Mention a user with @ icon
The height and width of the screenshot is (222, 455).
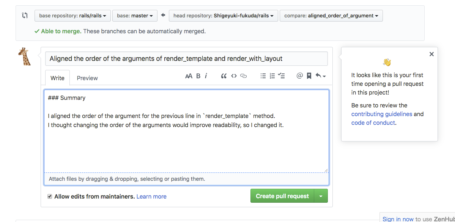coord(299,76)
